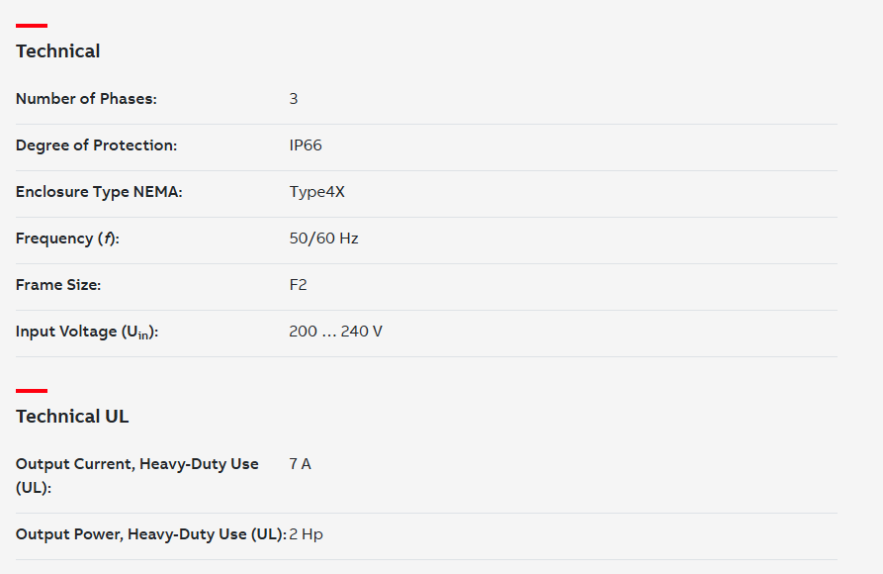Click the 2 Hp output power value

click(x=306, y=534)
